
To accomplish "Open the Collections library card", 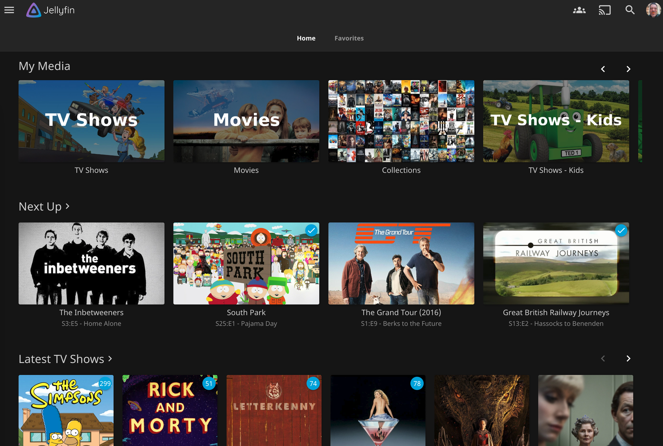I will click(x=401, y=121).
